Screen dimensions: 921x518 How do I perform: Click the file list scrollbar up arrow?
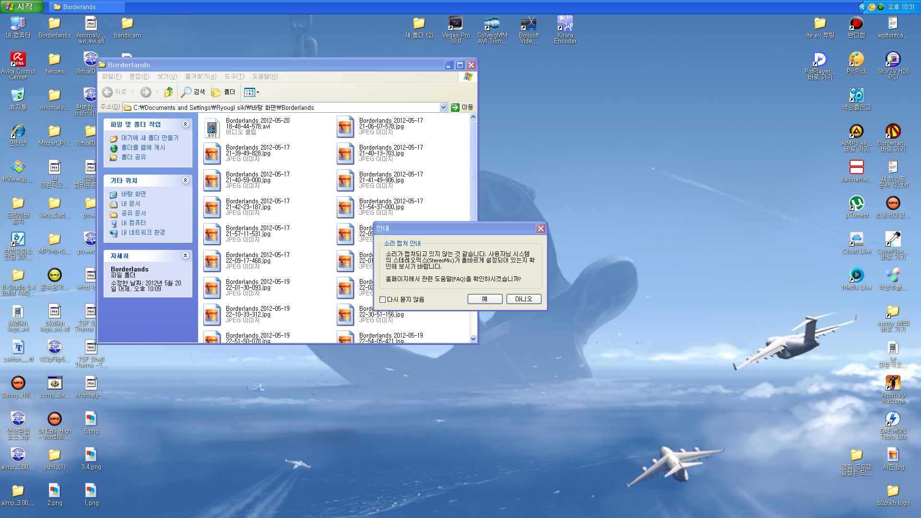[x=473, y=117]
